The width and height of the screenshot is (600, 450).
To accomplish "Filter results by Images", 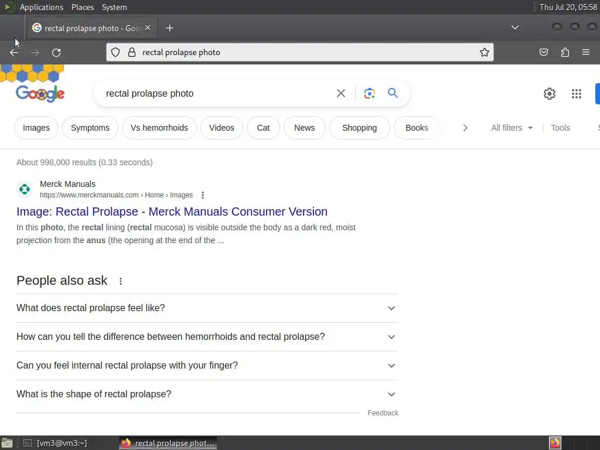I will [36, 128].
